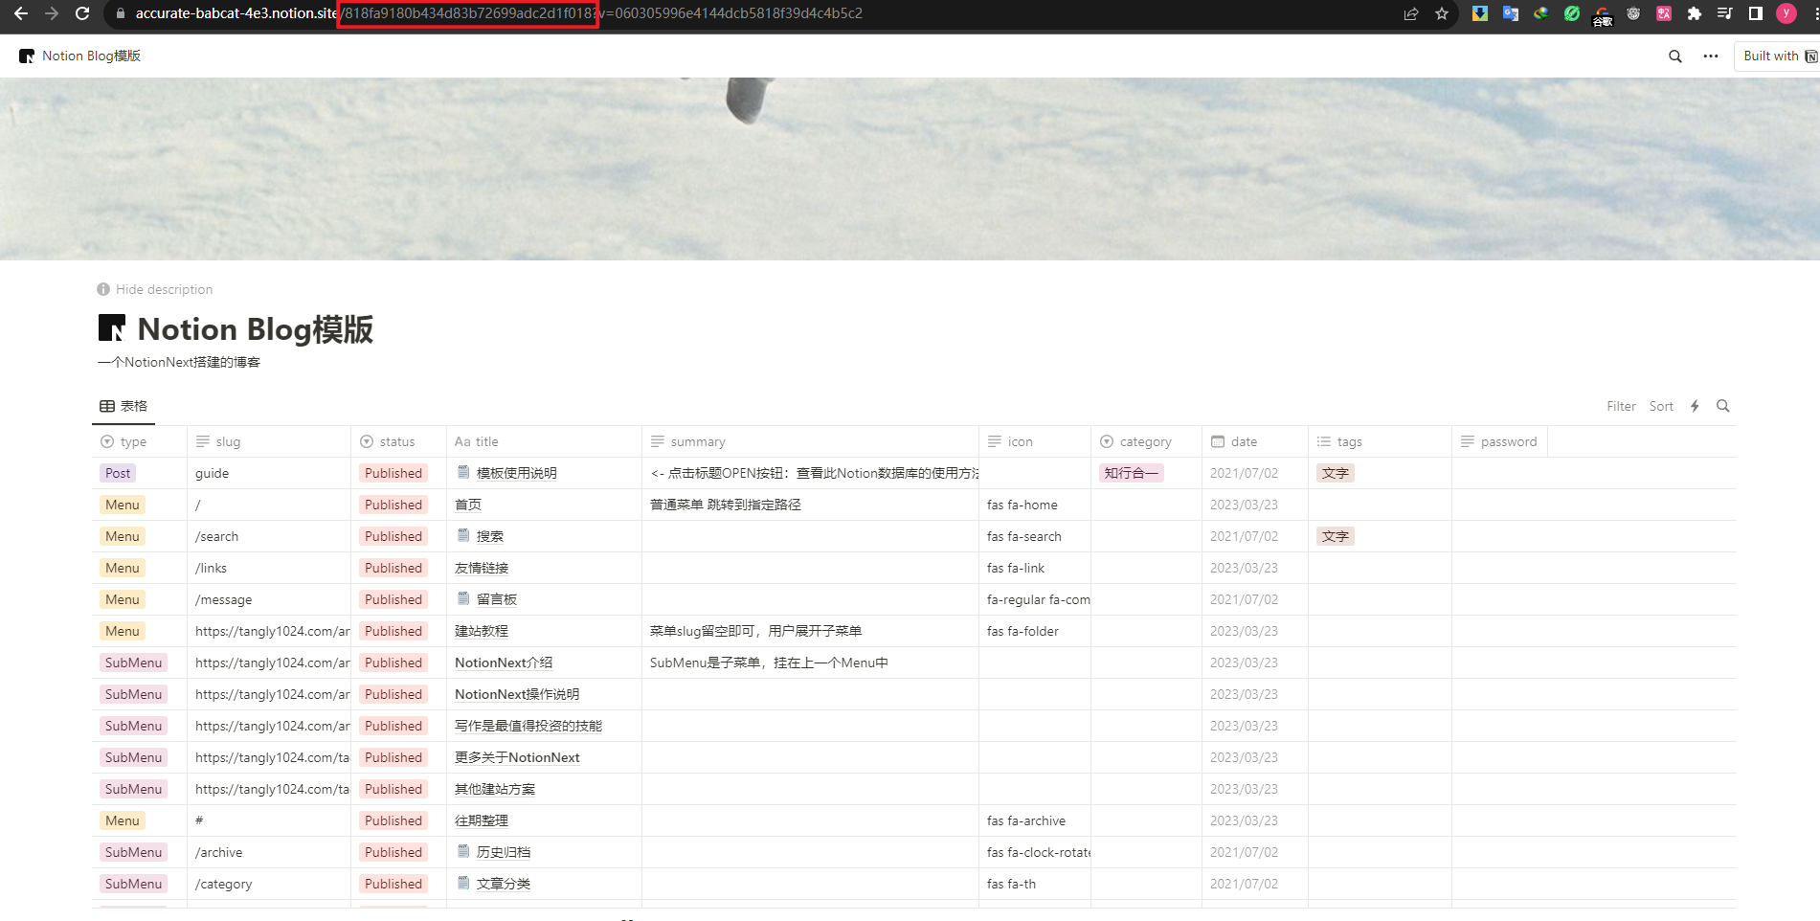This screenshot has width=1820, height=921.
Task: Open the 历史归档 page title
Action: 504,852
